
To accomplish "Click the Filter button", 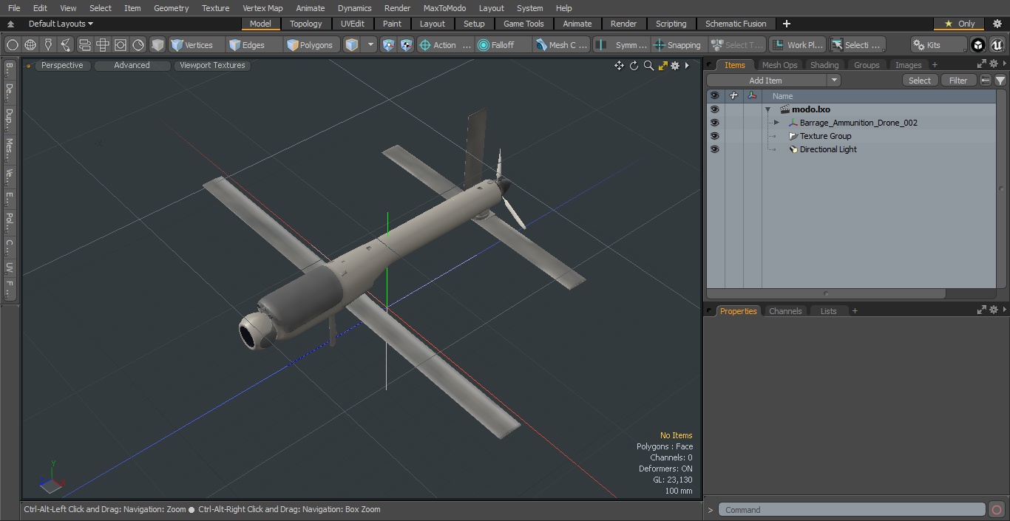I will click(958, 81).
